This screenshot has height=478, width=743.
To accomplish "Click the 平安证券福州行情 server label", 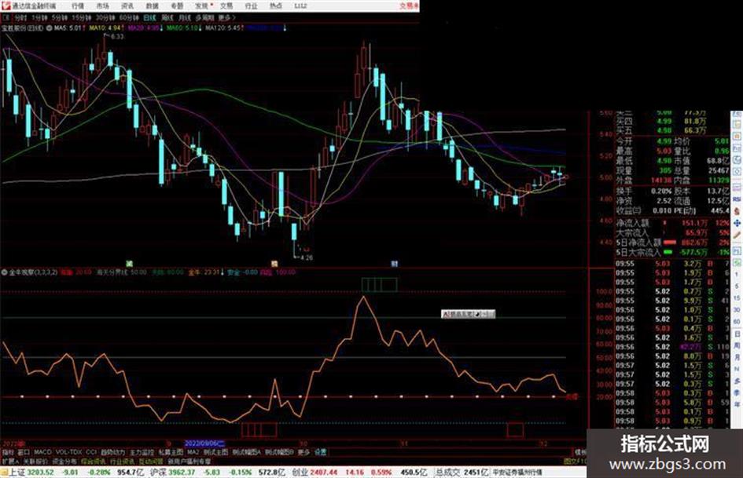I will (517, 473).
